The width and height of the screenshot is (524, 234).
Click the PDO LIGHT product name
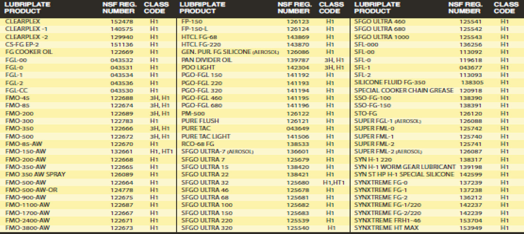click(x=198, y=67)
